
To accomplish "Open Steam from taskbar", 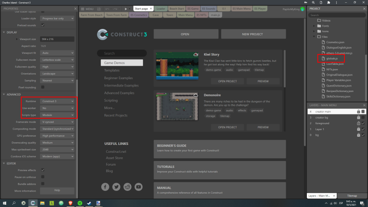I will tap(89, 203).
